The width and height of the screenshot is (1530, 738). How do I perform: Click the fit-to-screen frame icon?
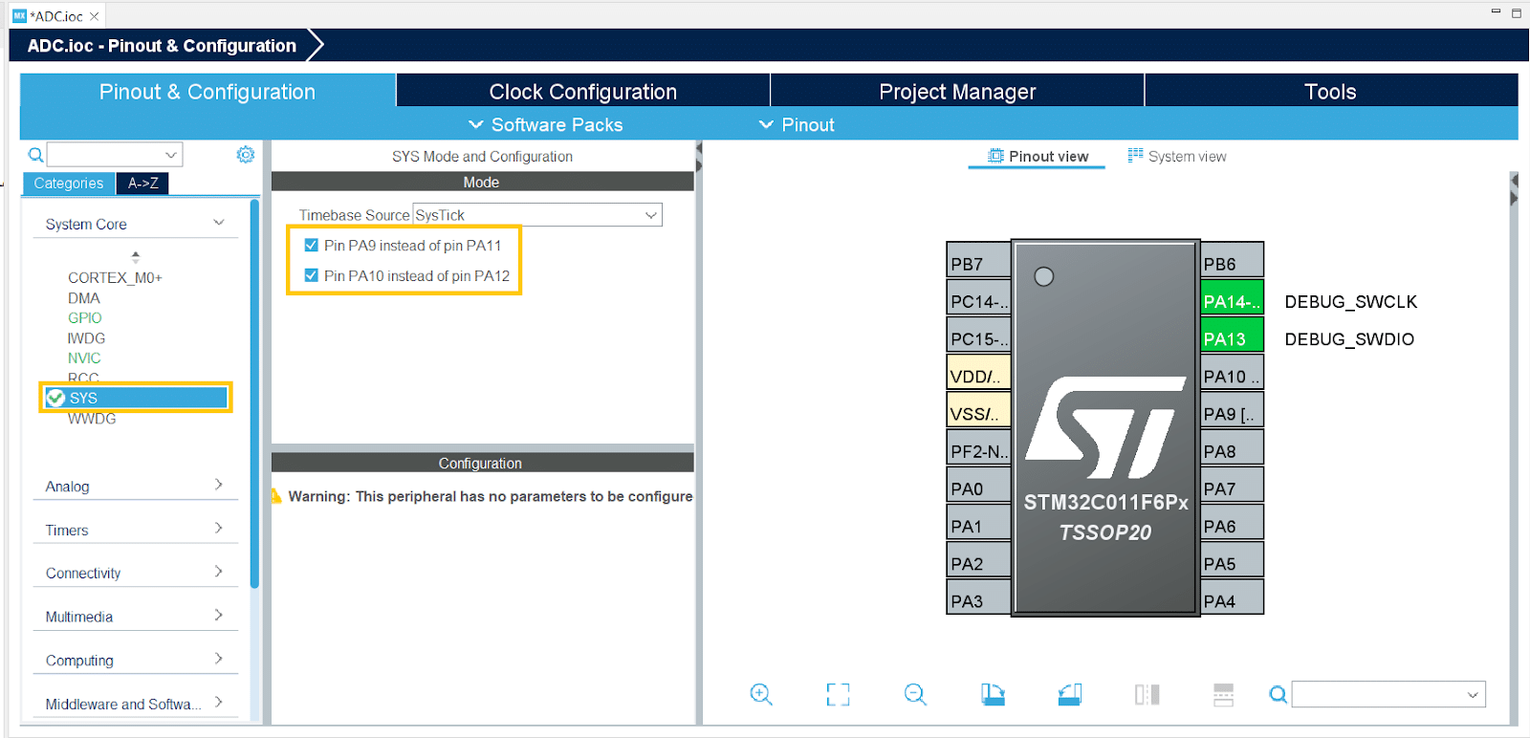[838, 695]
